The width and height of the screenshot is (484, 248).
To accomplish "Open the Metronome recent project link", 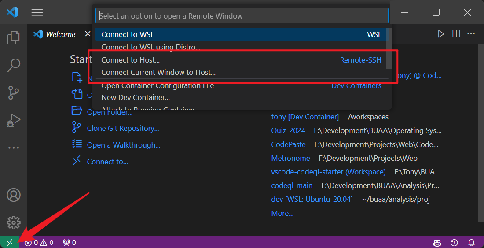I will [x=290, y=158].
